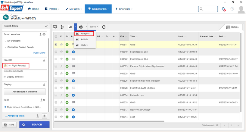Open the My workflows saved search
Screen dimensions: 246x132
coord(14,41)
